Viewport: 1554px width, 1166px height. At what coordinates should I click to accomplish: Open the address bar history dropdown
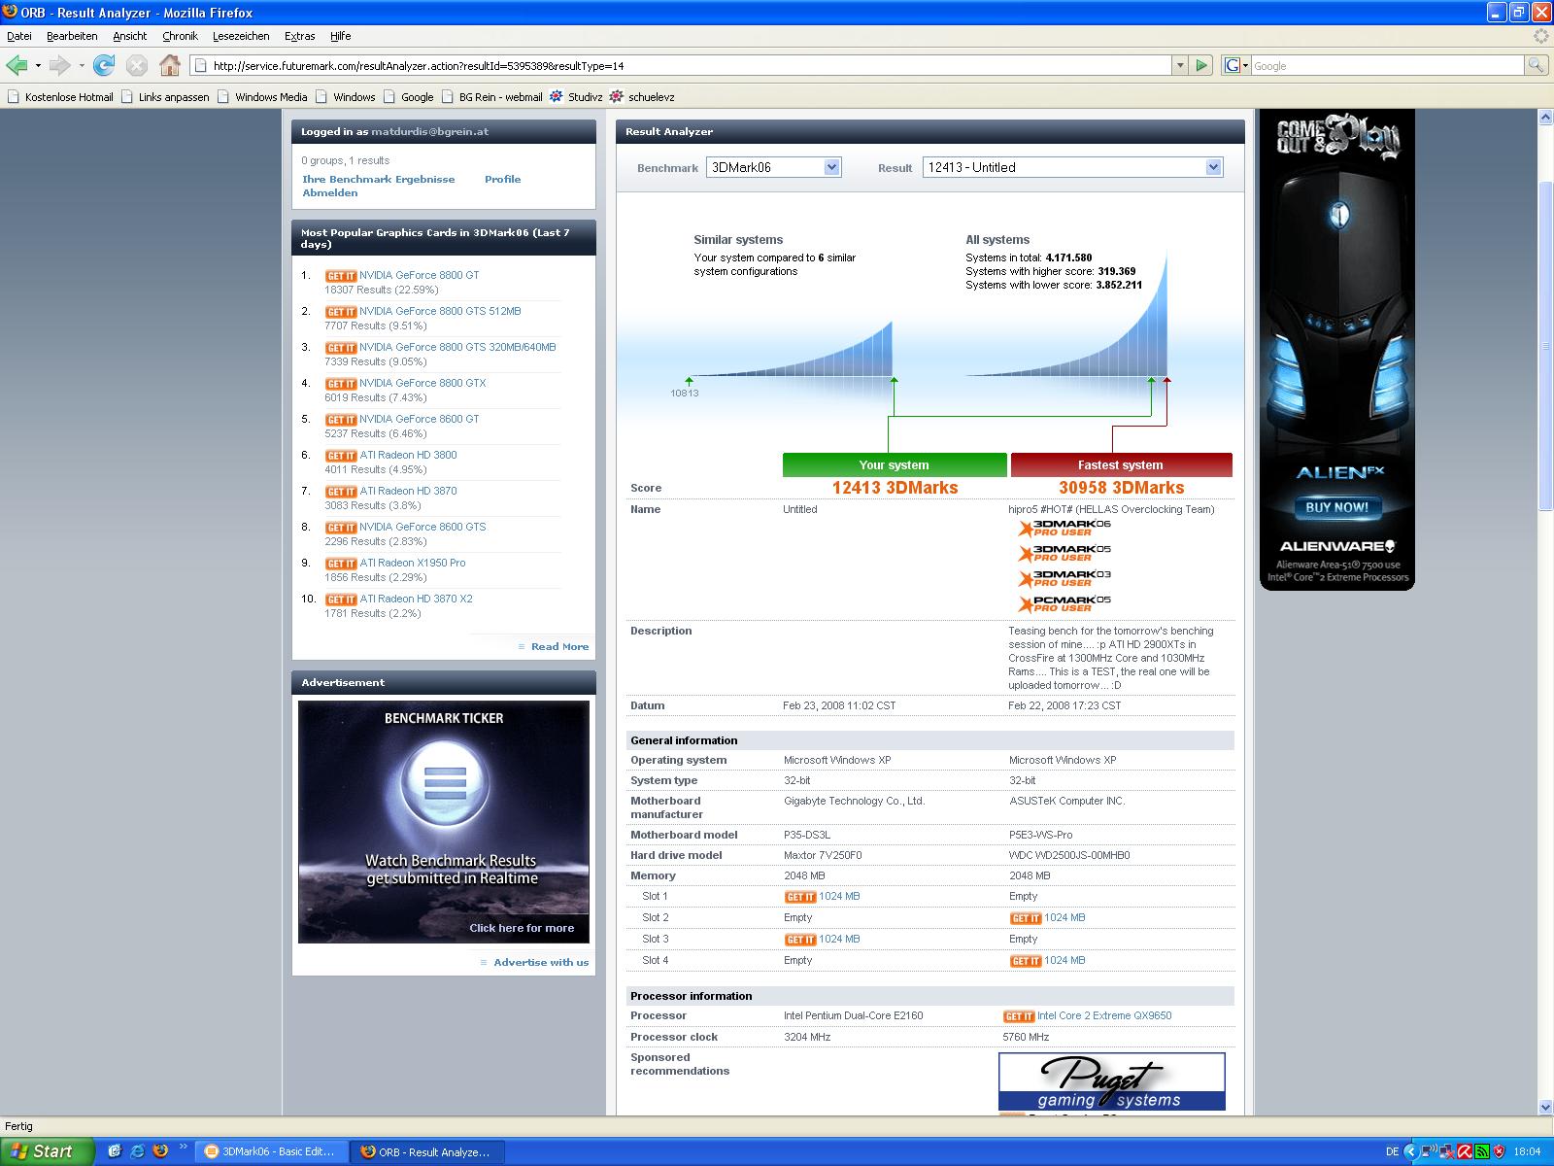coord(1180,65)
